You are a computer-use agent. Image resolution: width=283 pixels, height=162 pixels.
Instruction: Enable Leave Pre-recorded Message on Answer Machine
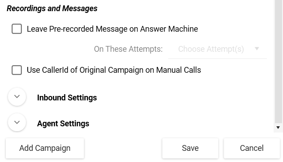click(17, 29)
